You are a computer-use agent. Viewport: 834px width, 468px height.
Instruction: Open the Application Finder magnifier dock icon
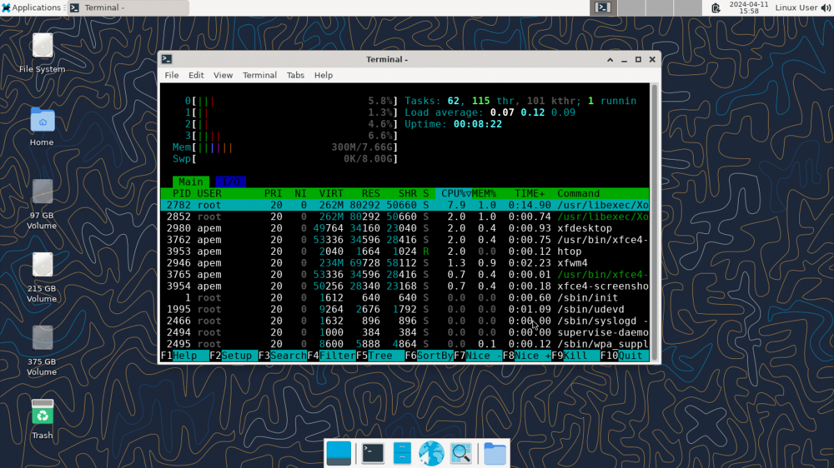[x=461, y=453]
